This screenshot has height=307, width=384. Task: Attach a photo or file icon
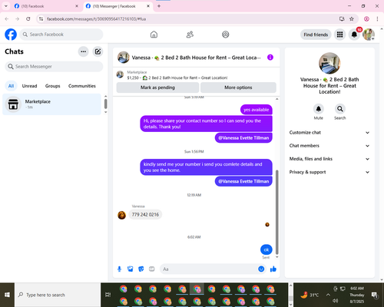(131, 269)
